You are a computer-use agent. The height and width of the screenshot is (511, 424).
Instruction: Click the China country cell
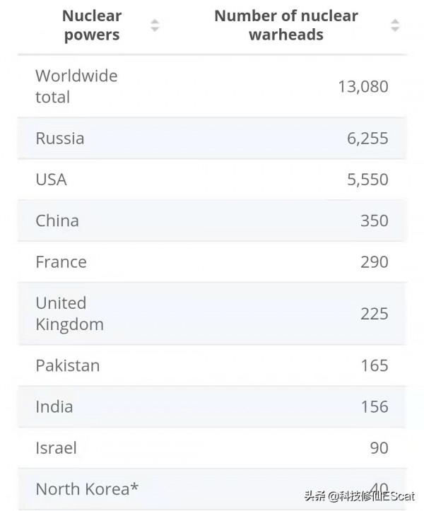pos(57,221)
